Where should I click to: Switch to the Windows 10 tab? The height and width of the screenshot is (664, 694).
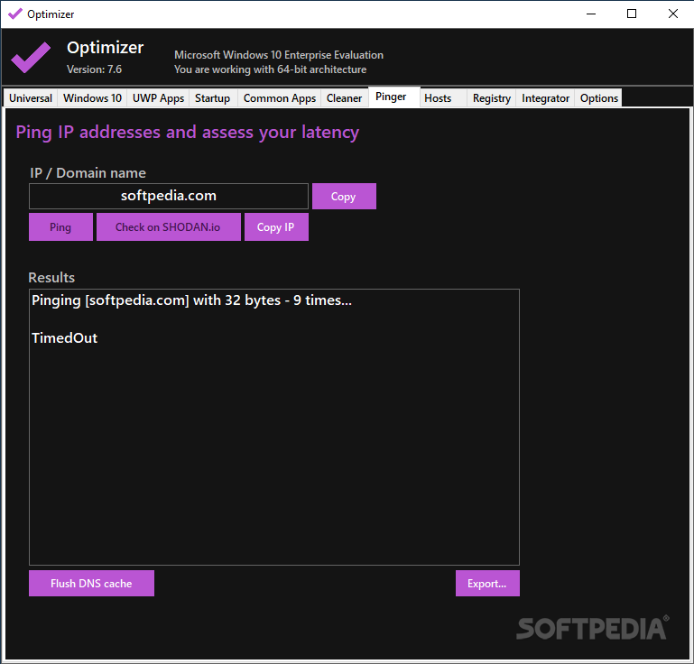click(92, 98)
